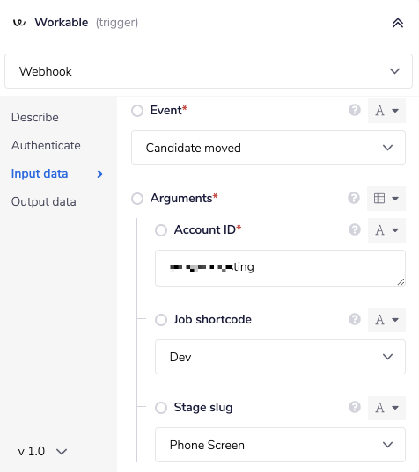The width and height of the screenshot is (419, 472).
Task: Select the Job shortcode radio button
Action: 161,320
